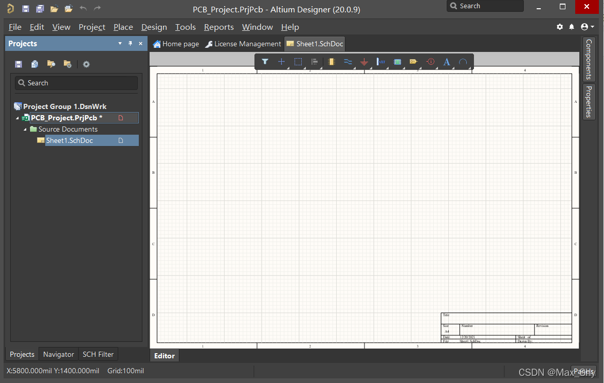Open the user account dropdown
Screen dimensions: 604x383
click(588, 27)
